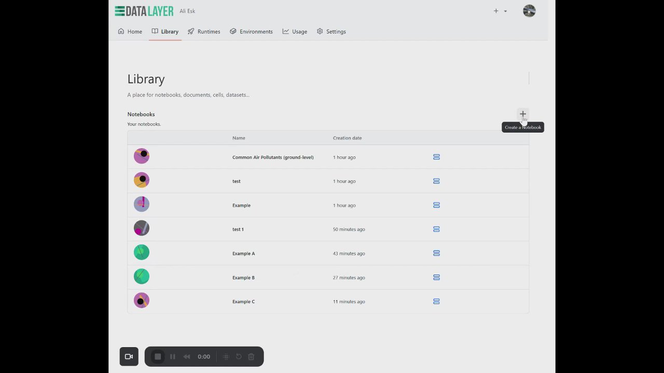Stop the screen recording
The image size is (664, 373).
[158, 356]
